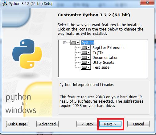Select the Utility Scripts feature

click(103, 63)
